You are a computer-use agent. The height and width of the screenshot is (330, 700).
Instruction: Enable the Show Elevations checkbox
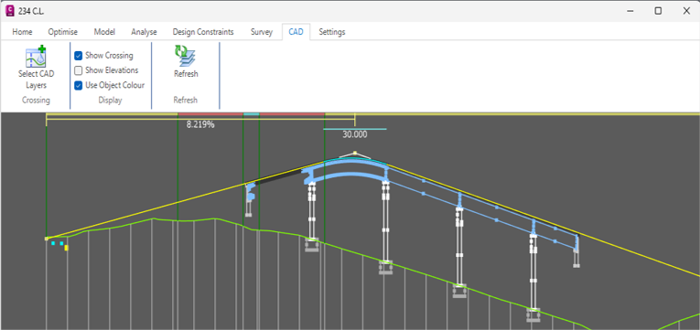pos(78,70)
